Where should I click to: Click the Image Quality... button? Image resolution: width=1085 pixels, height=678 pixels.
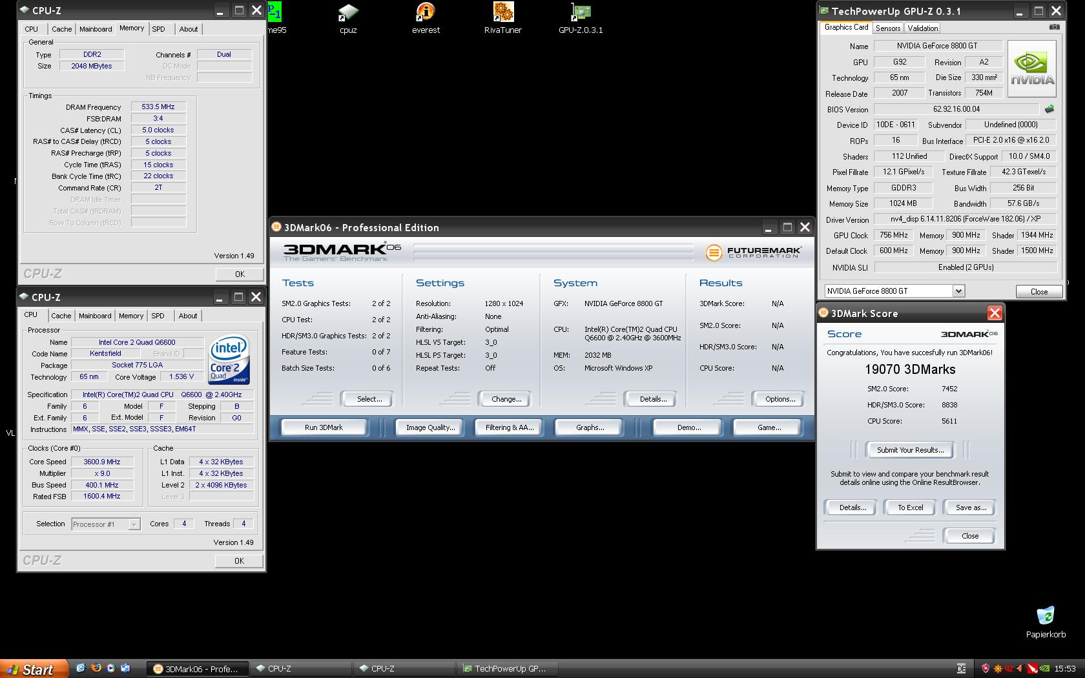pos(430,427)
